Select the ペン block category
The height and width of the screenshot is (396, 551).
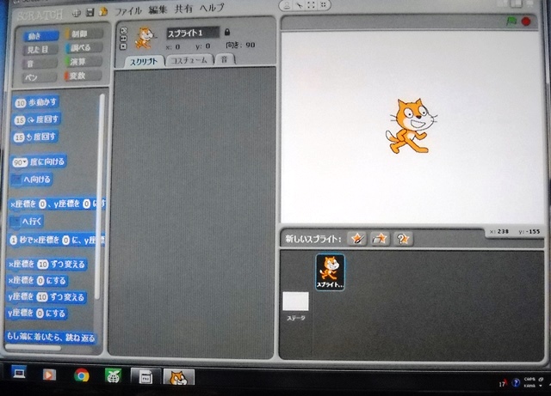(x=40, y=77)
